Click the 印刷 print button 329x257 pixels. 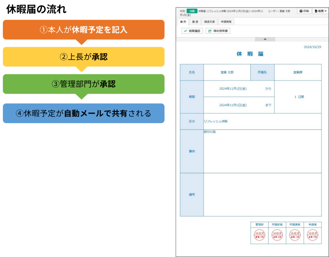[304, 11]
